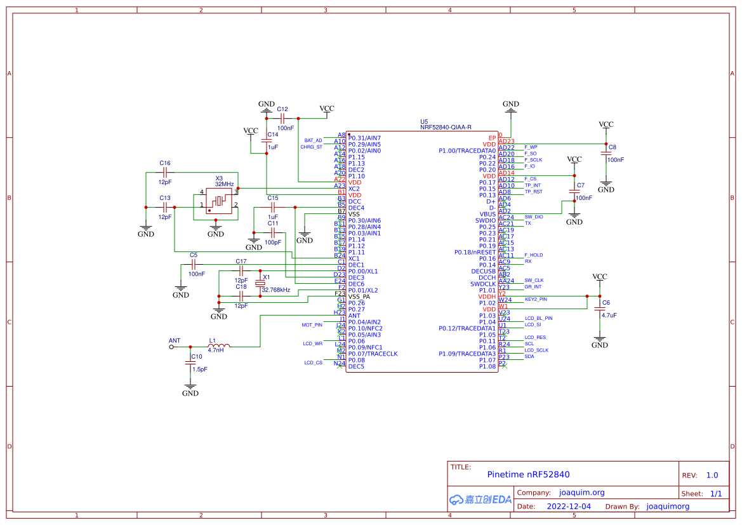The height and width of the screenshot is (525, 742).
Task: Click the date field 2022-12-04
Action: point(568,507)
